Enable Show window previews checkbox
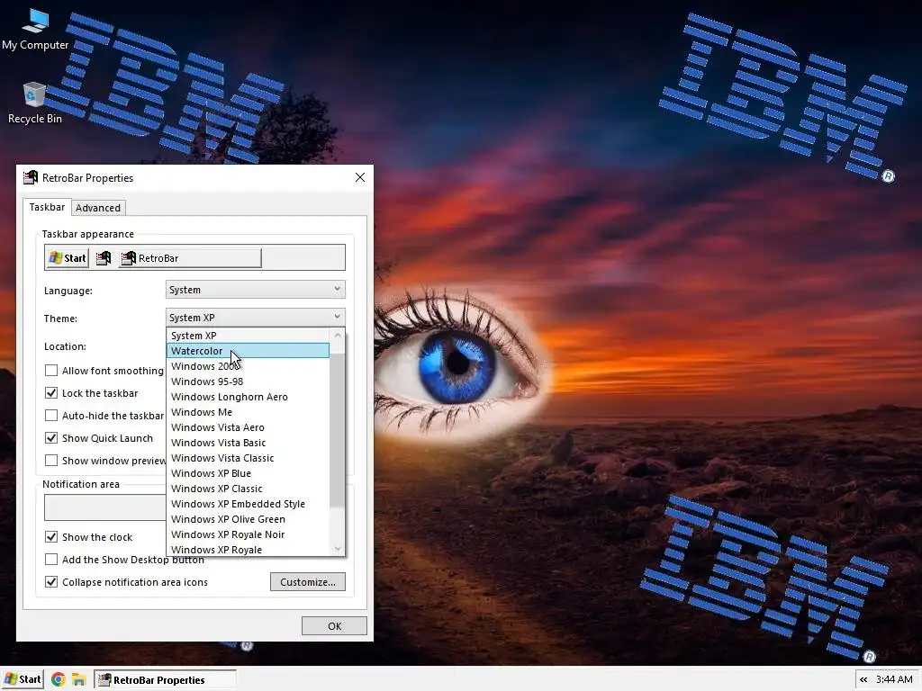 tap(51, 460)
